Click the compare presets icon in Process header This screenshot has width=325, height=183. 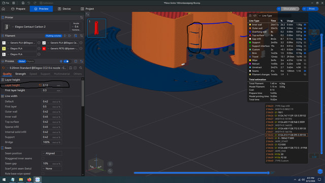(76, 62)
